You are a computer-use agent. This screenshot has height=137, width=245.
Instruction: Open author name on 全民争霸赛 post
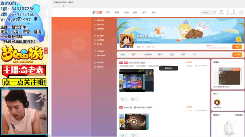click(190, 62)
